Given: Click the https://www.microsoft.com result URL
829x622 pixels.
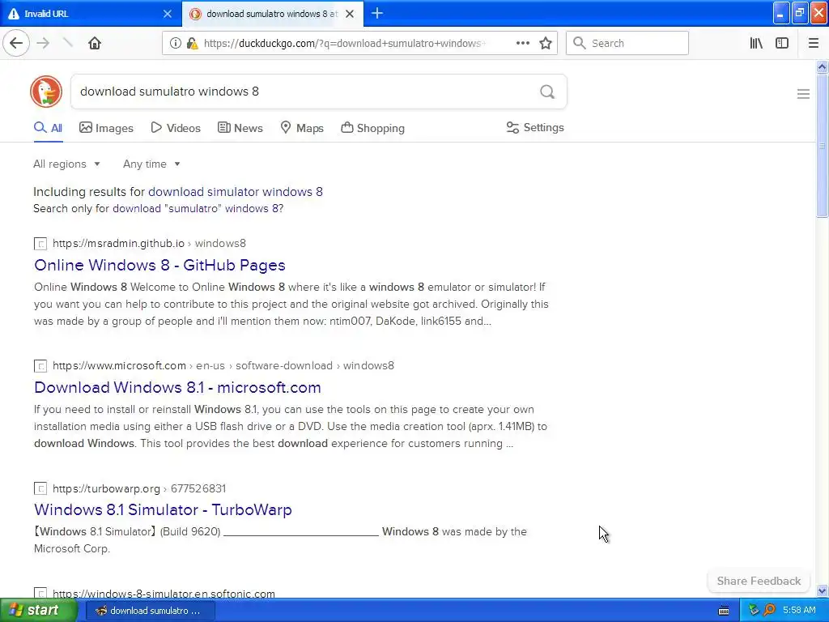Looking at the screenshot, I should click(120, 365).
